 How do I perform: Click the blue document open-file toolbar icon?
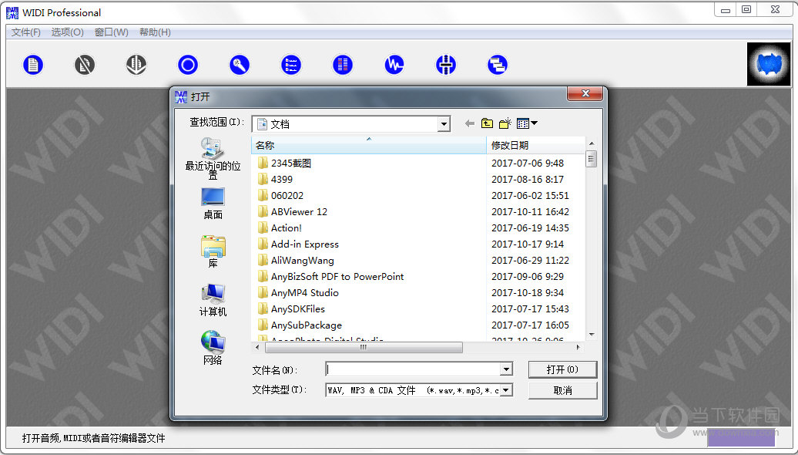pos(33,65)
